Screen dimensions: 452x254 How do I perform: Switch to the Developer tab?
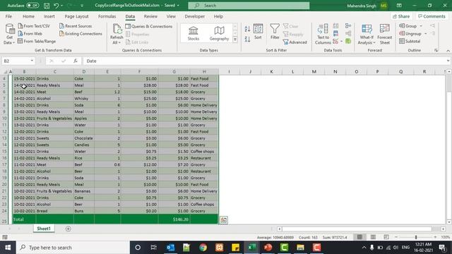click(x=195, y=16)
